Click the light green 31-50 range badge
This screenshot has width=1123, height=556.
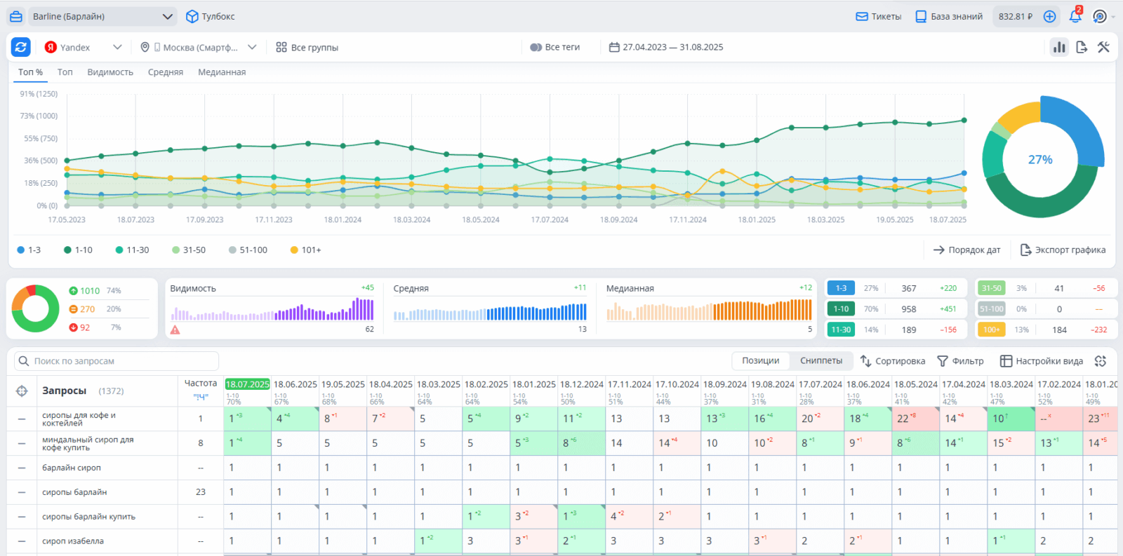point(991,288)
